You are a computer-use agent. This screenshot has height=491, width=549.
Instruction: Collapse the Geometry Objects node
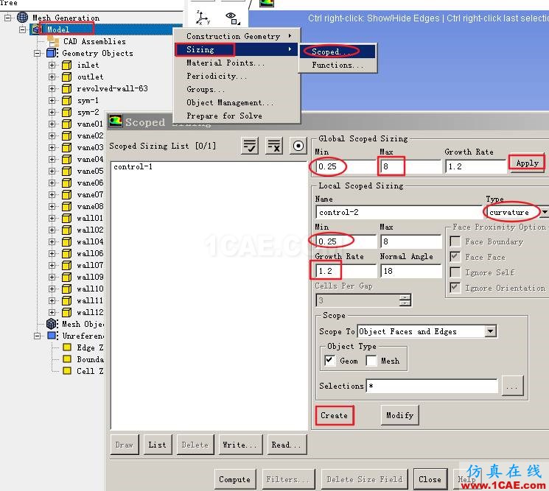click(38, 54)
